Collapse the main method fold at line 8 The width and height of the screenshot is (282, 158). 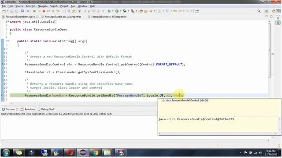(8, 41)
